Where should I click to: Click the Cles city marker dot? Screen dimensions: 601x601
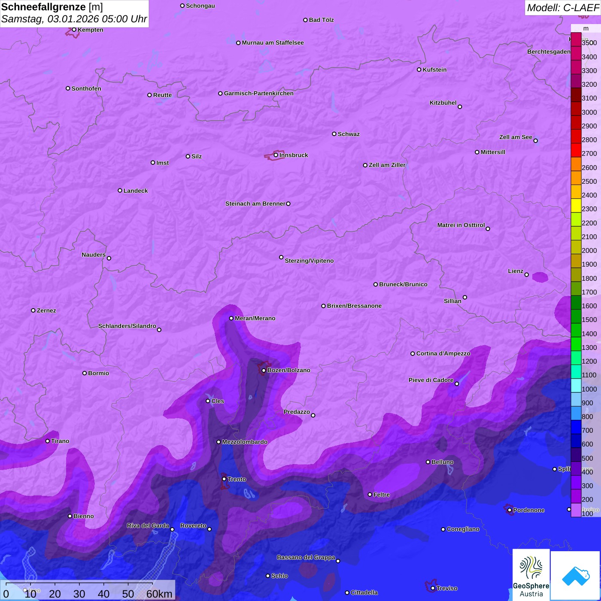208,401
